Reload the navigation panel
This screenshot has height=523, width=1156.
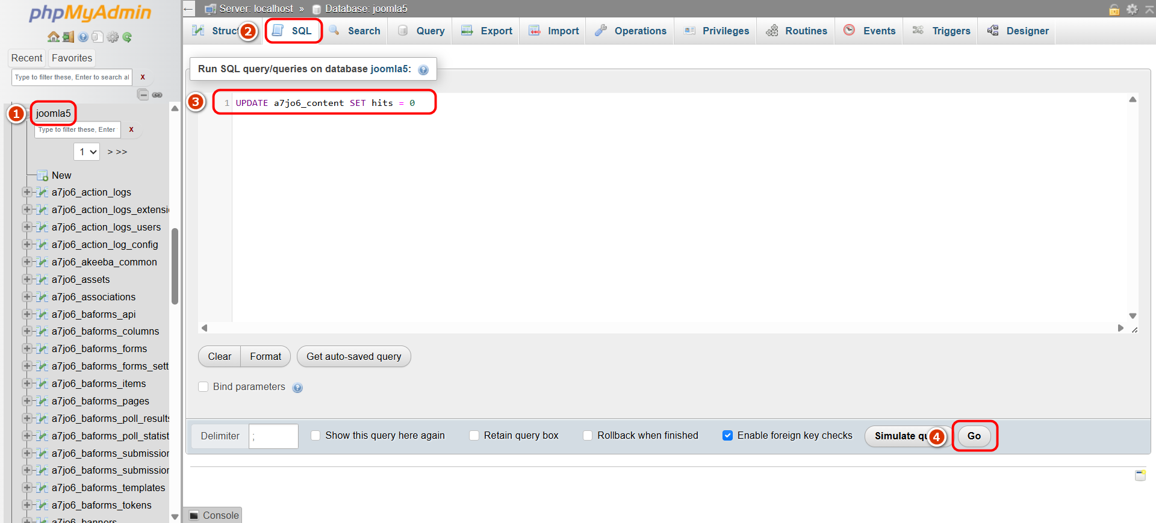pos(127,37)
